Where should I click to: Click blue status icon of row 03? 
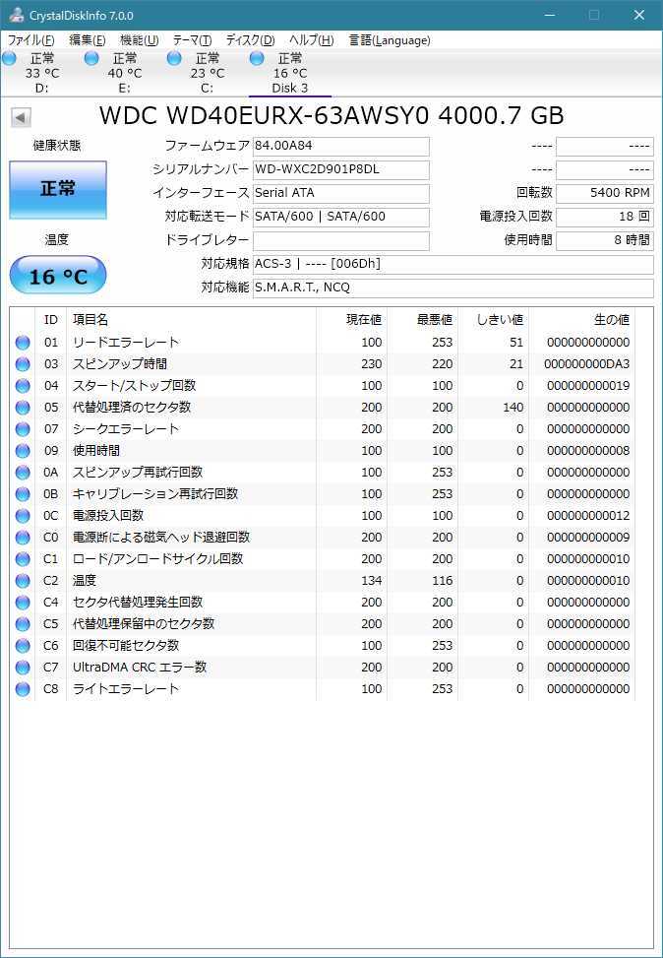click(x=23, y=364)
